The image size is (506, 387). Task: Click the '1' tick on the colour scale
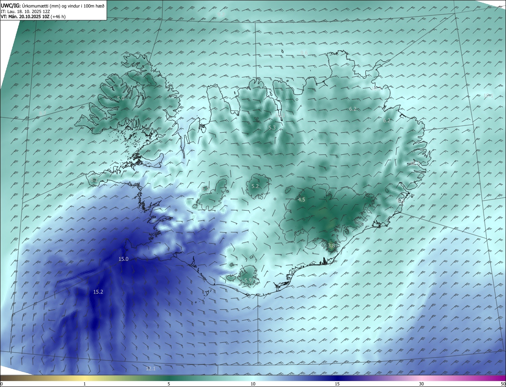tap(85, 384)
